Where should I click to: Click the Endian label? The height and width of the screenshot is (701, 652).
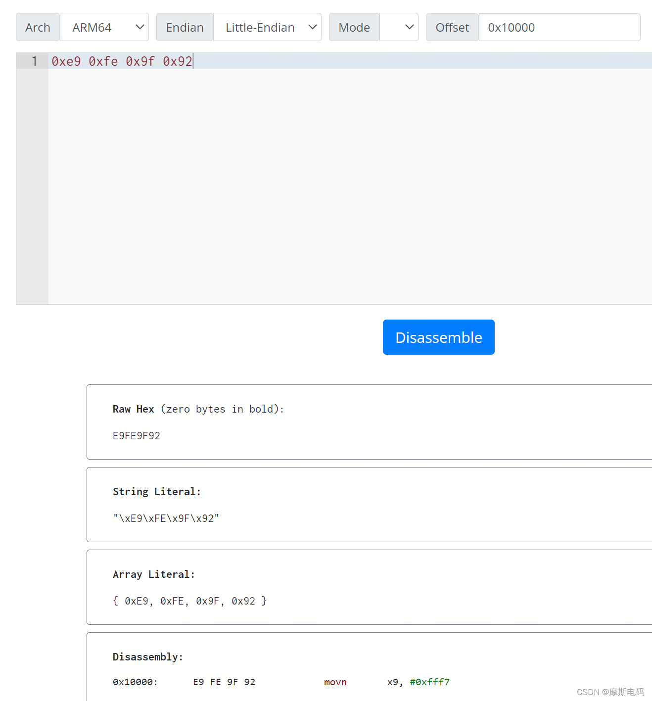(x=185, y=27)
